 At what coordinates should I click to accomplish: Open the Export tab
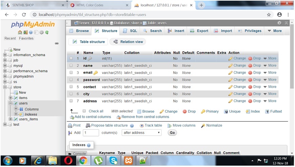(x=199, y=31)
